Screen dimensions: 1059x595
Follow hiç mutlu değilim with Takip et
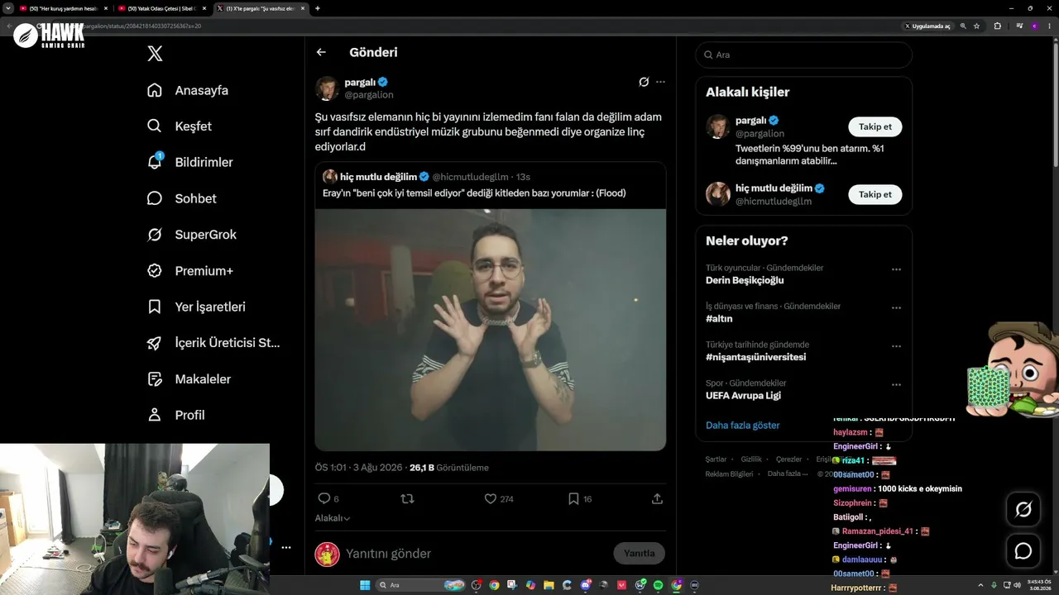coord(875,194)
